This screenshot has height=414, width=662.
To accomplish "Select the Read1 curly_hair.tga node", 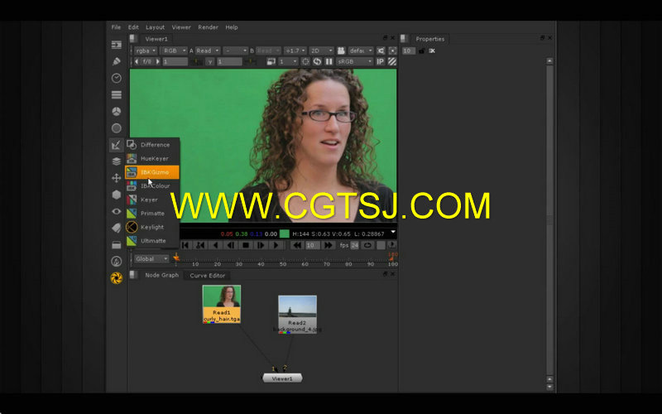I will click(x=222, y=304).
